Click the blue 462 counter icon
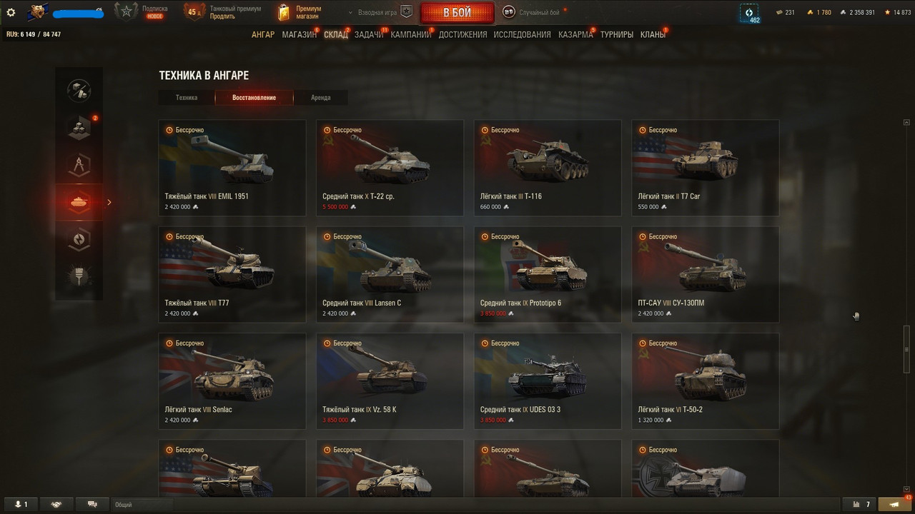 (x=750, y=14)
